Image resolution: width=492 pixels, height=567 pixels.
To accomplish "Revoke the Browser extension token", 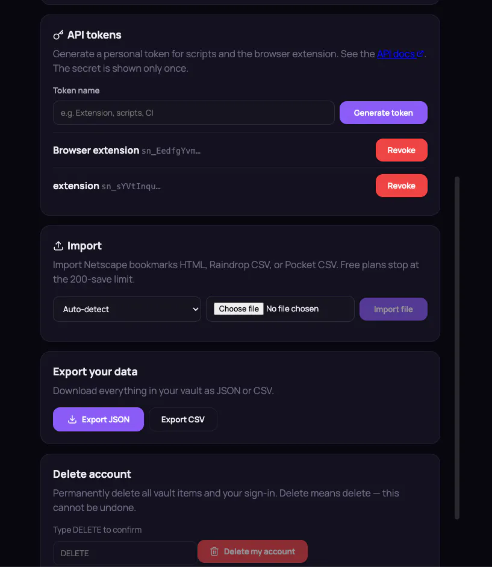I will [401, 150].
